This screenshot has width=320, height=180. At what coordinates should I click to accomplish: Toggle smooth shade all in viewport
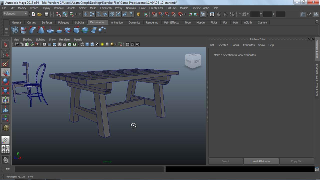click(x=87, y=44)
